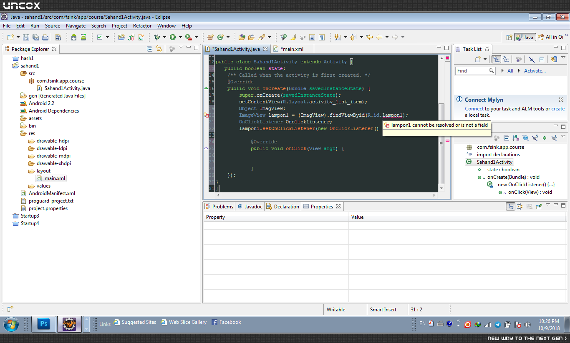The width and height of the screenshot is (570, 343).
Task: Click the Back navigation arrow icon
Action: (379, 37)
